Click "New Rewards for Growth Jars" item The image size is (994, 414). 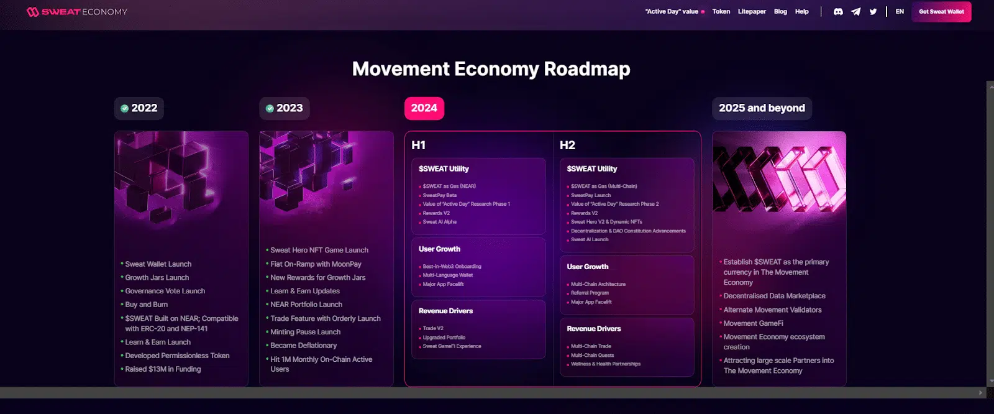(x=317, y=278)
